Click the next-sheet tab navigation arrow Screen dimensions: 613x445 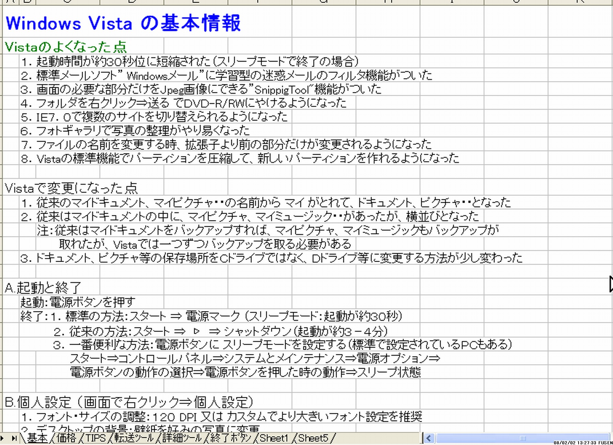3,438
